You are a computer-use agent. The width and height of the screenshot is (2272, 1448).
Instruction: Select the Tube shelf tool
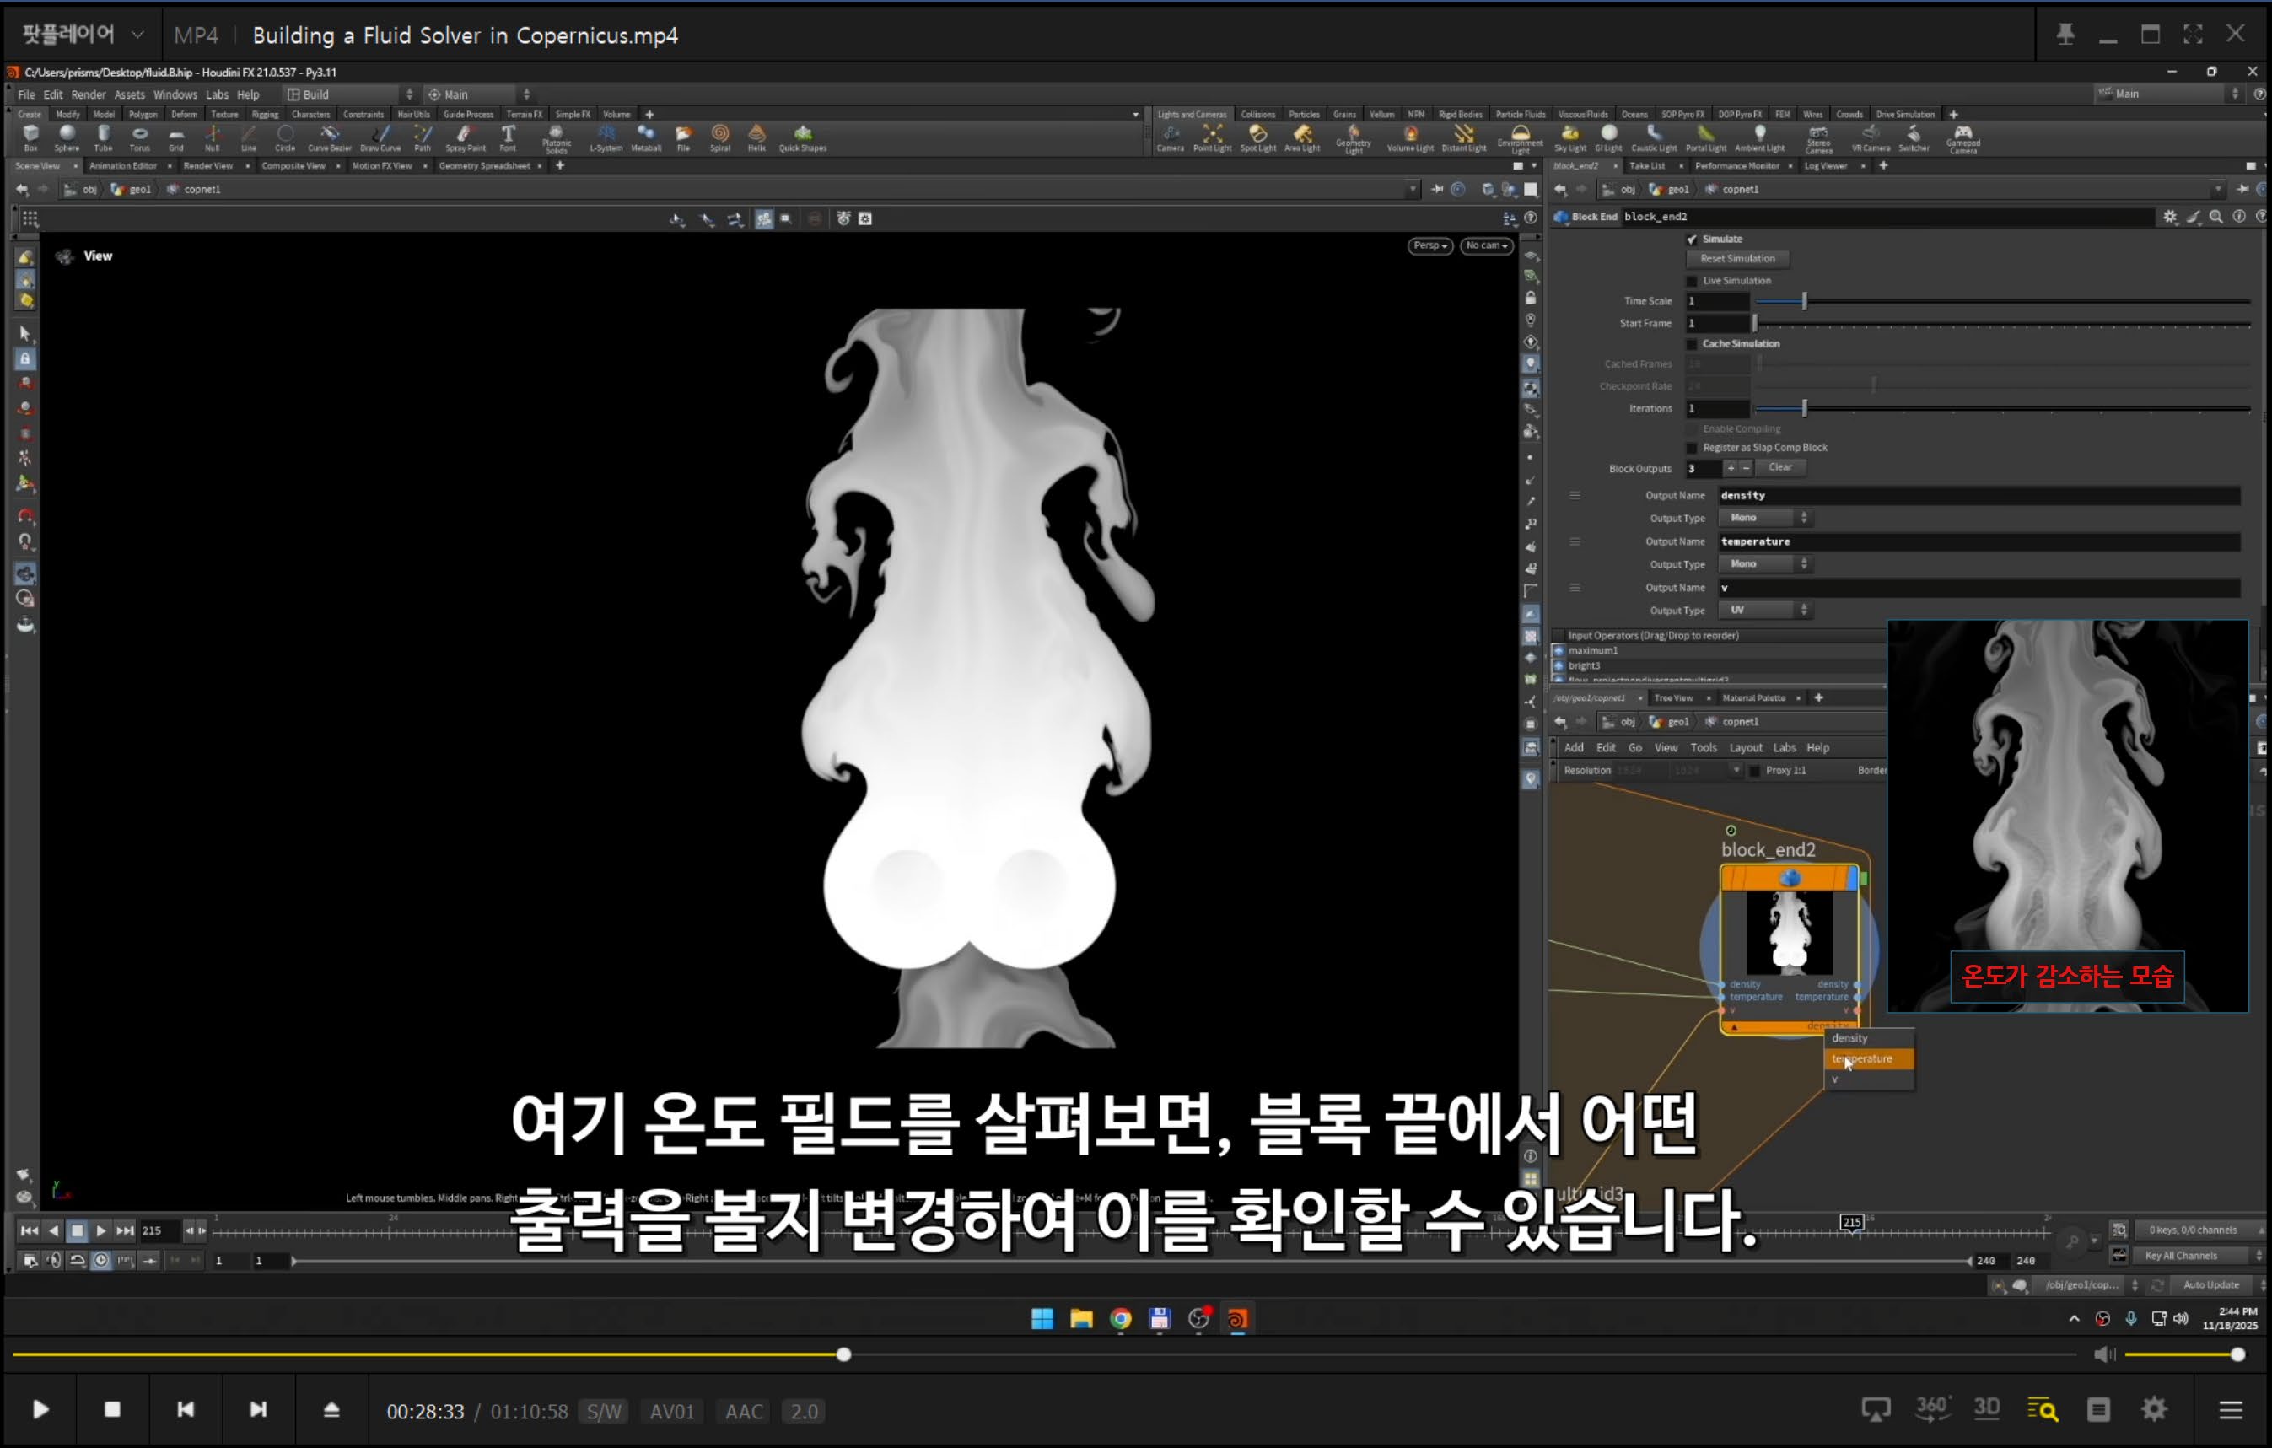103,137
